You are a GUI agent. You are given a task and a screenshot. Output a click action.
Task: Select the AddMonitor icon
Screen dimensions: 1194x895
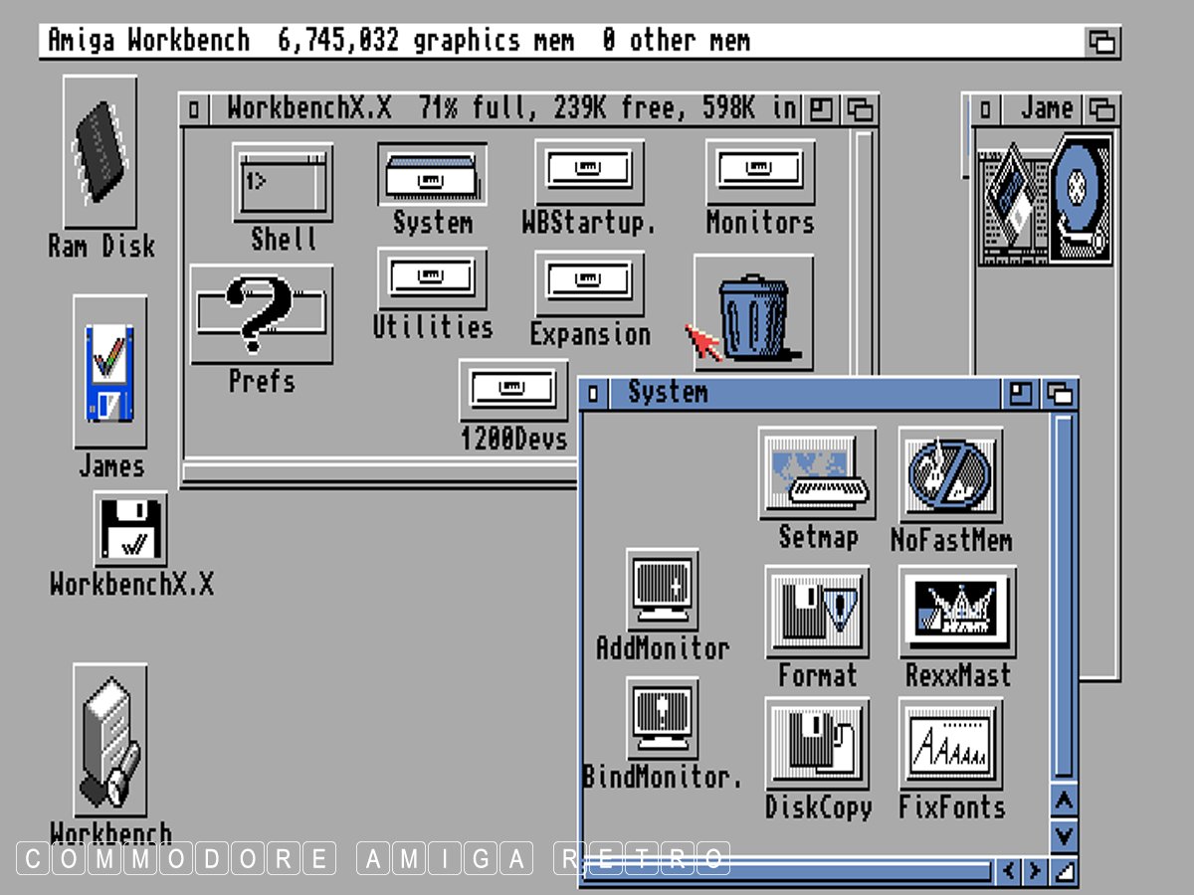click(663, 590)
